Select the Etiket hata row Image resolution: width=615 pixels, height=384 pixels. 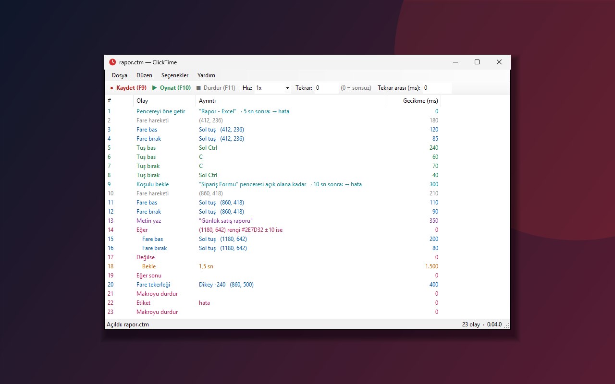(x=307, y=303)
